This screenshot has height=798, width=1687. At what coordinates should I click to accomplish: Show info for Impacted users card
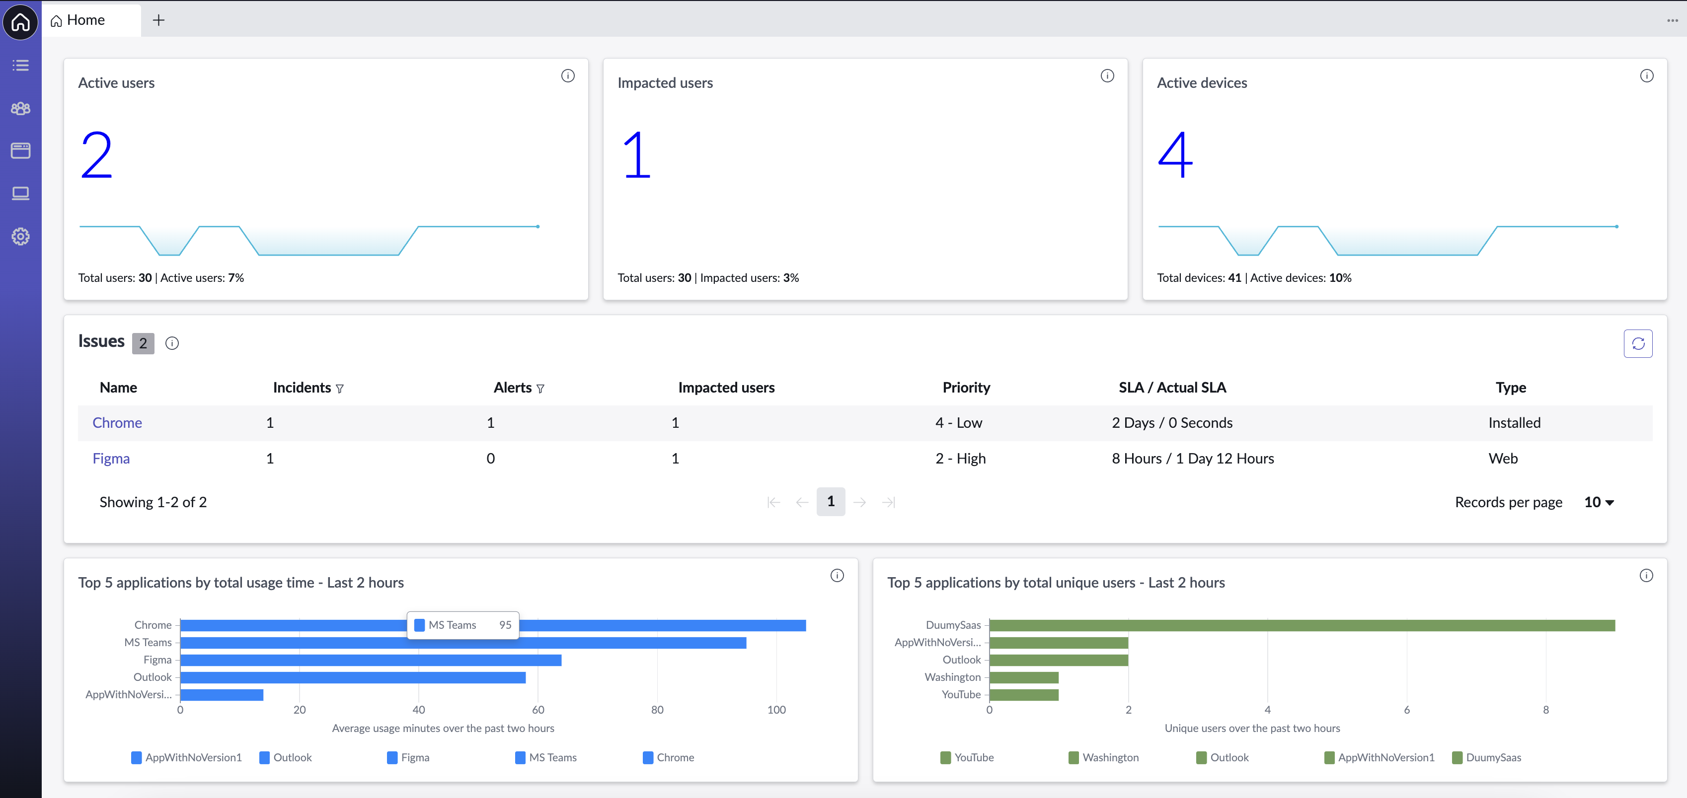[x=1107, y=76]
